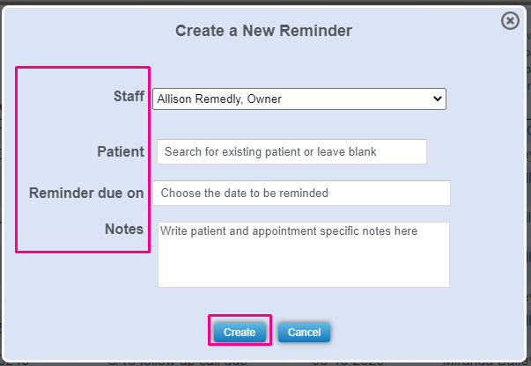The height and width of the screenshot is (366, 531).
Task: Click the Patient field label
Action: tap(121, 151)
